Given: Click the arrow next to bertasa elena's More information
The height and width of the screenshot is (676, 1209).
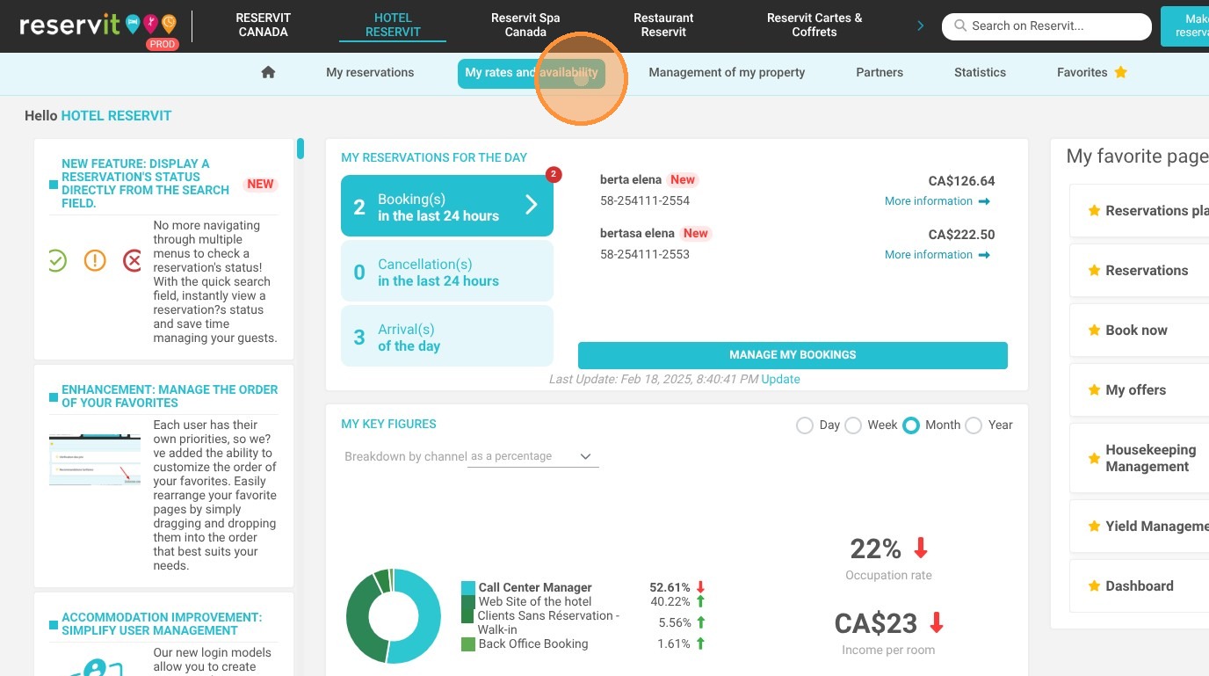Looking at the screenshot, I should (x=984, y=255).
